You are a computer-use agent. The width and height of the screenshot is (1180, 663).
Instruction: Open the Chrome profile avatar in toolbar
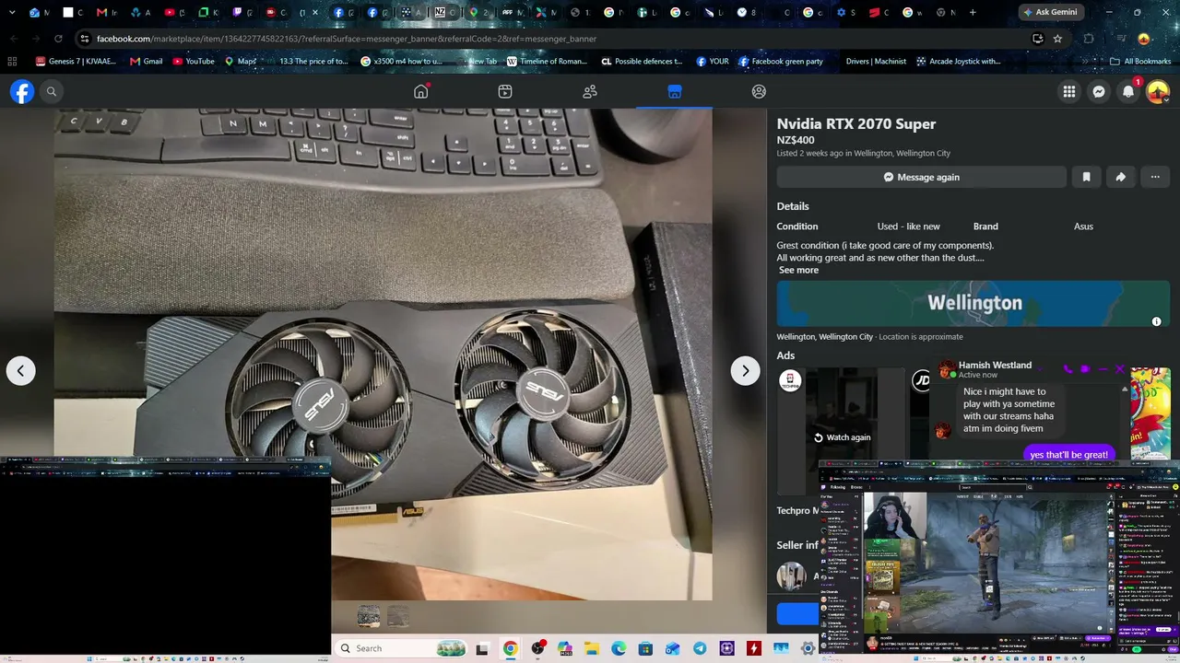pyautogui.click(x=1144, y=39)
